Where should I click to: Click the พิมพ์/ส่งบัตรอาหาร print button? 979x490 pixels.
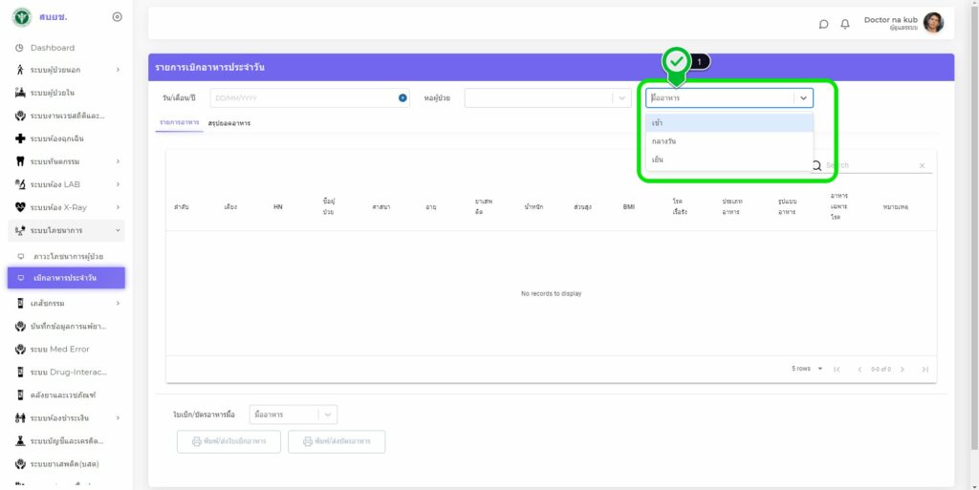point(337,441)
